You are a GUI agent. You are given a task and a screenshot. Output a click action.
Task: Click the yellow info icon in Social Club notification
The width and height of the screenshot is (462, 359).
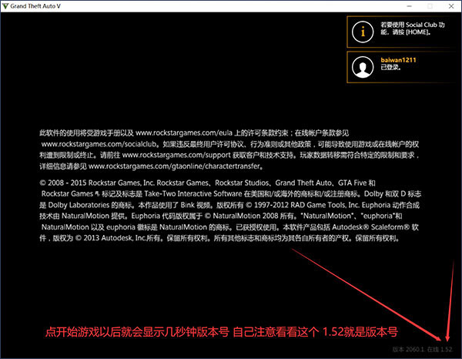tap(363, 32)
